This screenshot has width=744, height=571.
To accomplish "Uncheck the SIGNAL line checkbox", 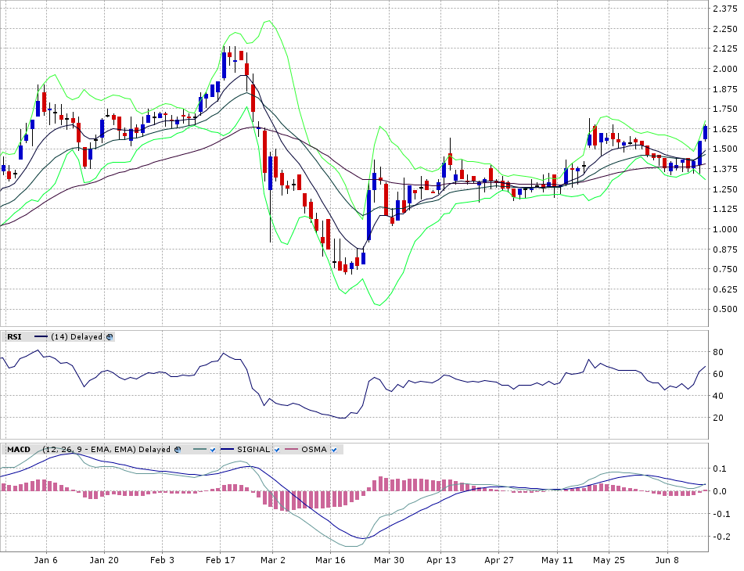I will tap(277, 450).
